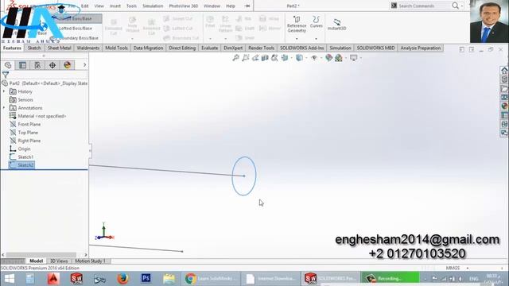Switch to the Sketch ribbon tab

(x=34, y=48)
